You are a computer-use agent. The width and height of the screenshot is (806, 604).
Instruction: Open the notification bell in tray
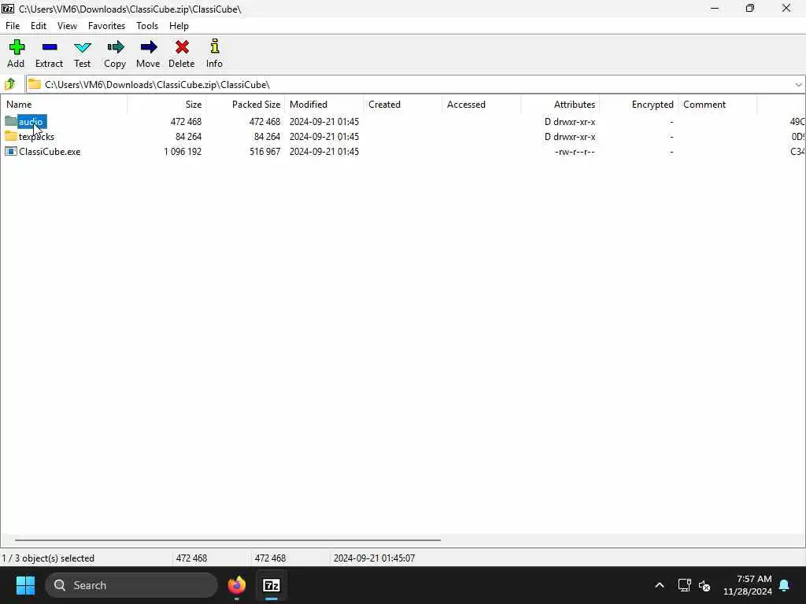(x=785, y=585)
